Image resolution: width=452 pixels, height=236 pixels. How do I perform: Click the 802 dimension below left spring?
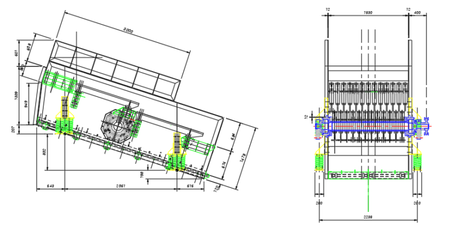point(45,151)
